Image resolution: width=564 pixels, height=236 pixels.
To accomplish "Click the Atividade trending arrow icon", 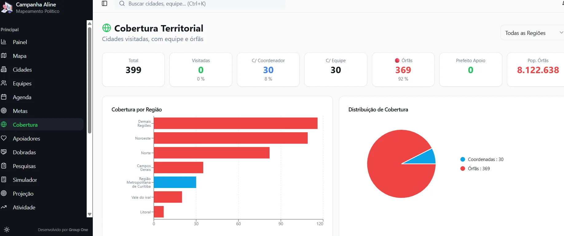I will [x=4, y=207].
